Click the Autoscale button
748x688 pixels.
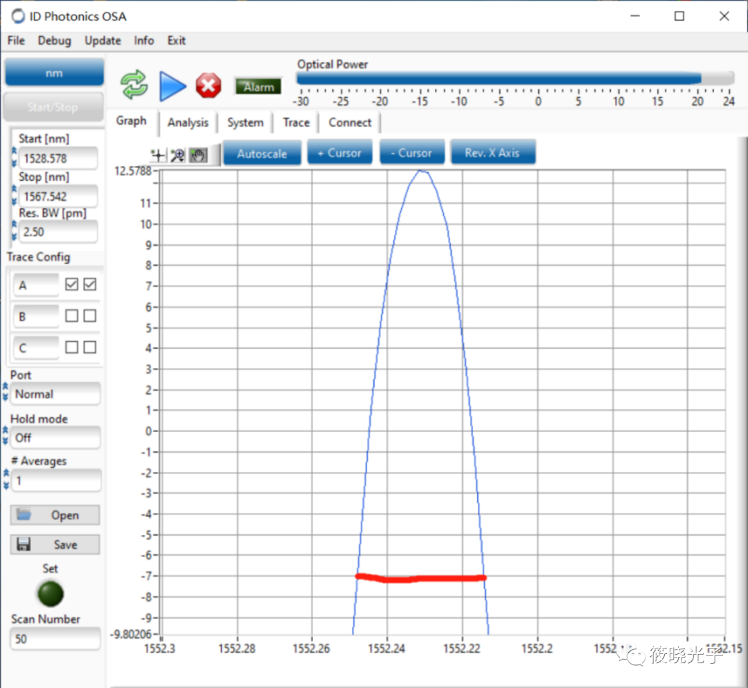[x=262, y=153]
